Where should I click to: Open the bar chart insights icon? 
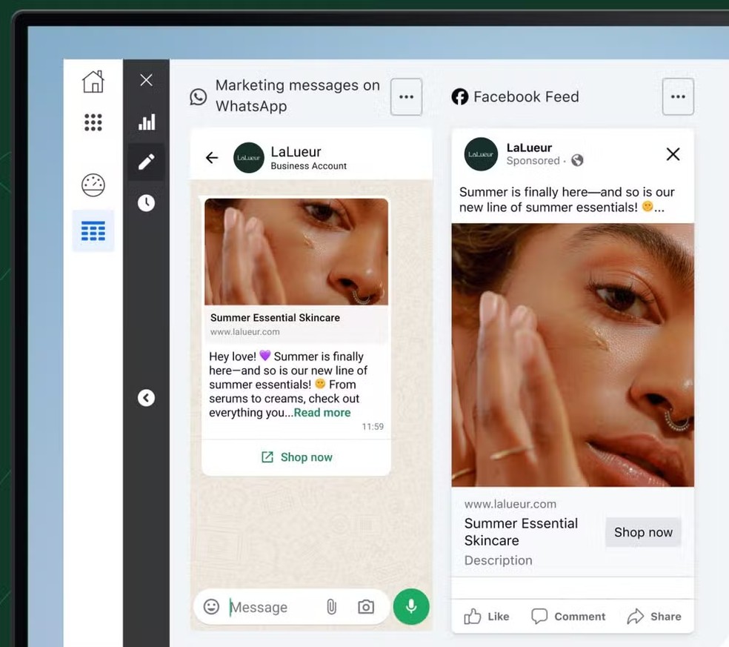click(x=147, y=122)
